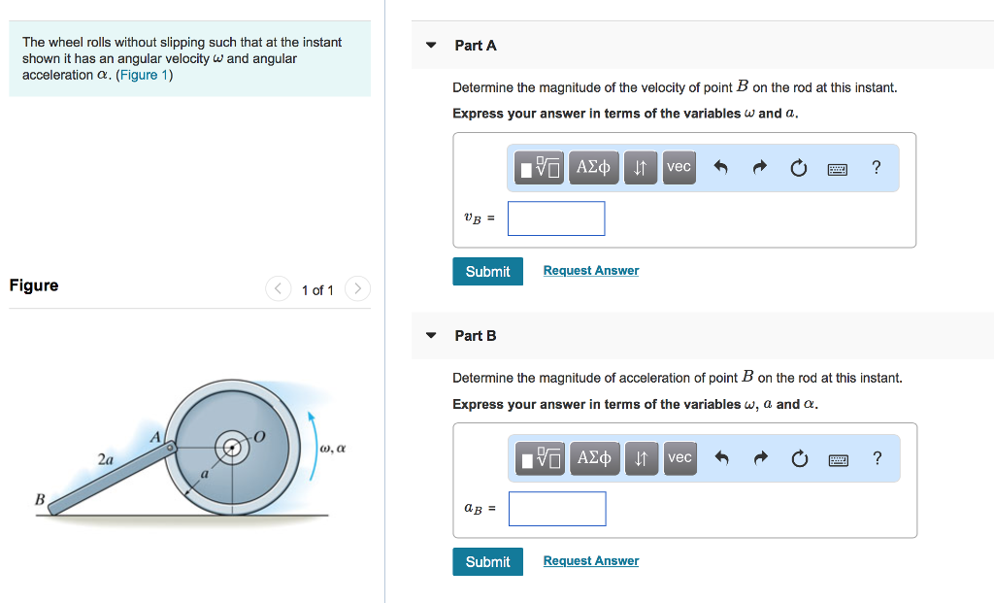Viewport: 994px width, 603px height.
Task: Undo the last edit in Part A toolbar
Action: 720,167
